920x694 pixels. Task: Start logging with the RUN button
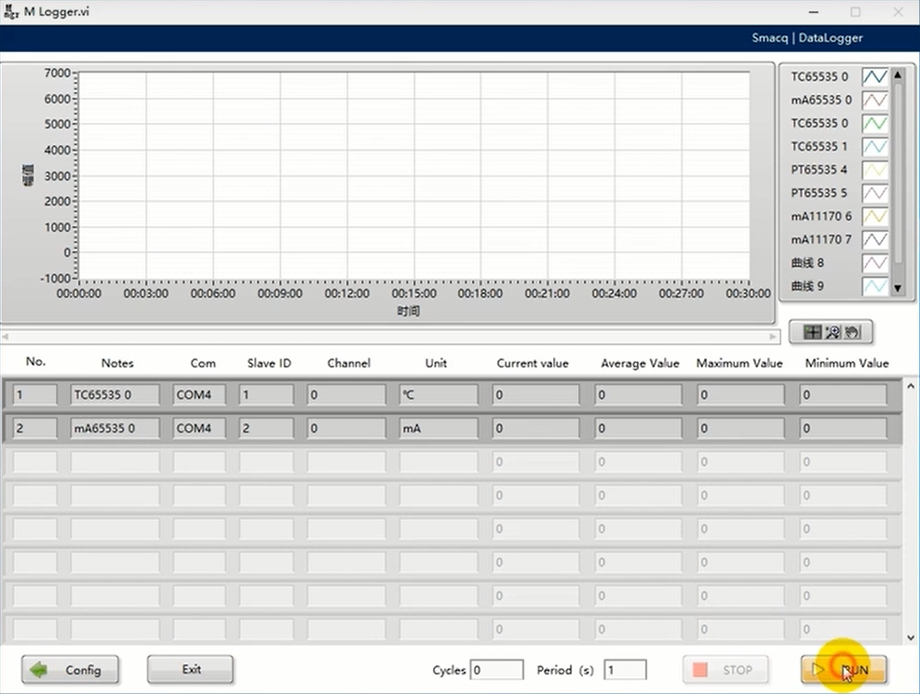point(844,670)
